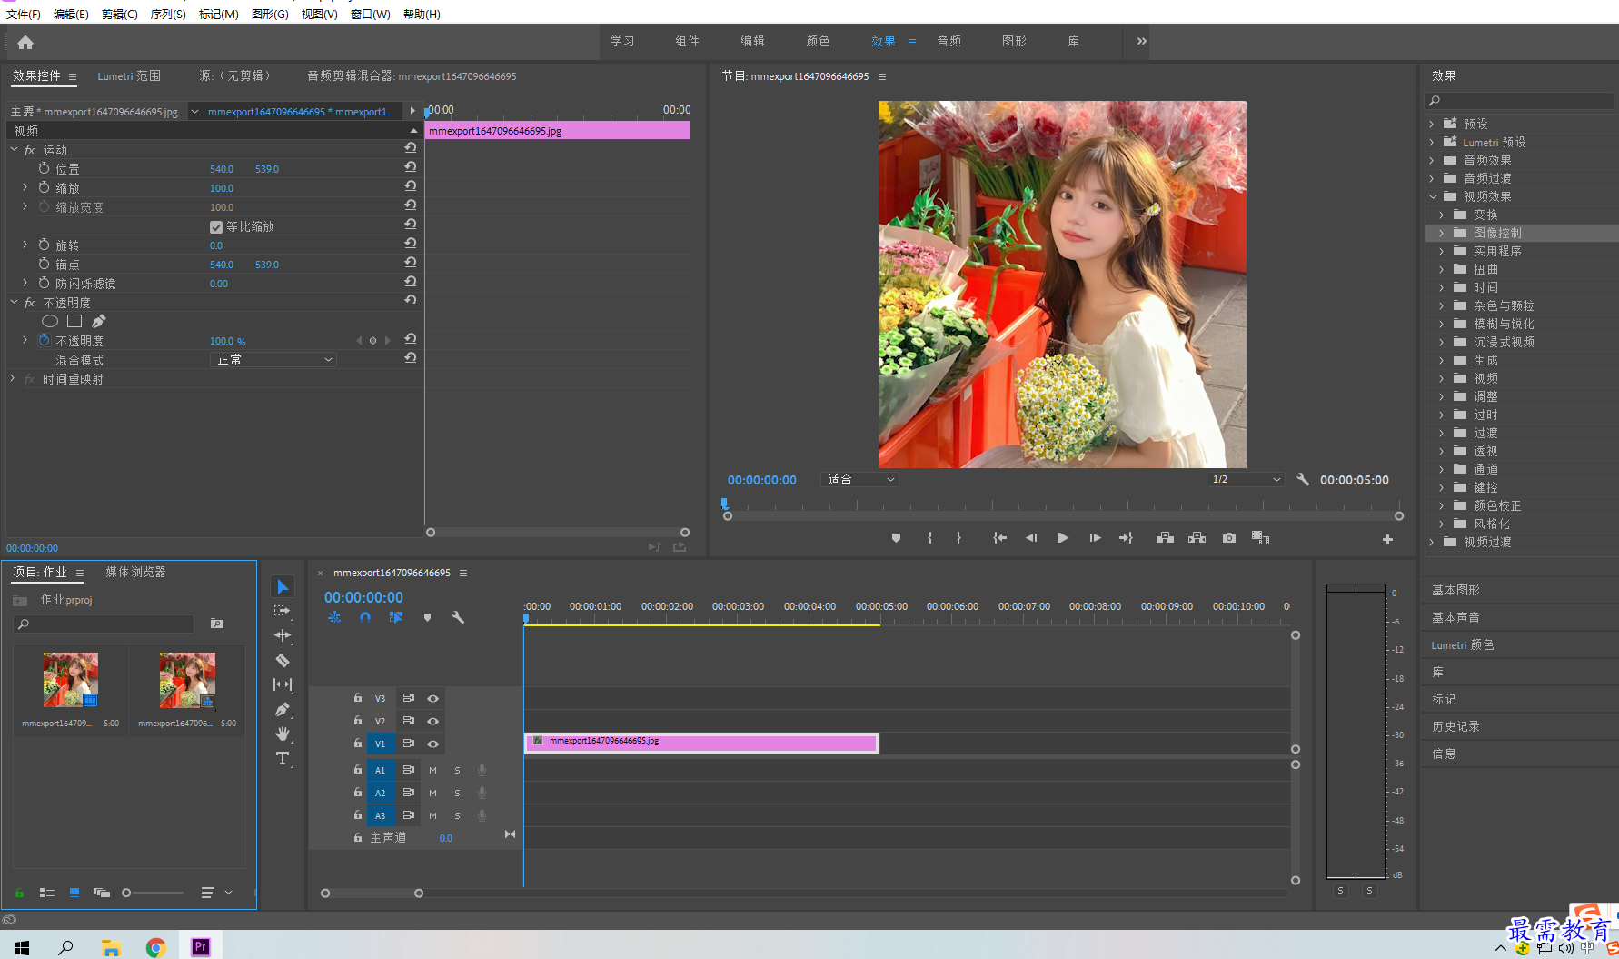
Task: Open the 文件(F) menu
Action: [24, 14]
